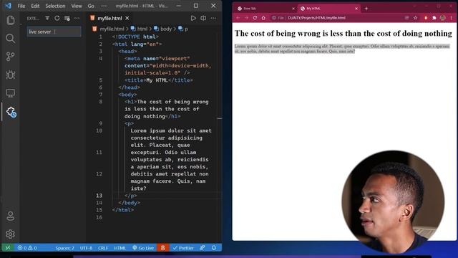Open editor more actions menu
The width and height of the screenshot is (458, 258).
tap(213, 18)
